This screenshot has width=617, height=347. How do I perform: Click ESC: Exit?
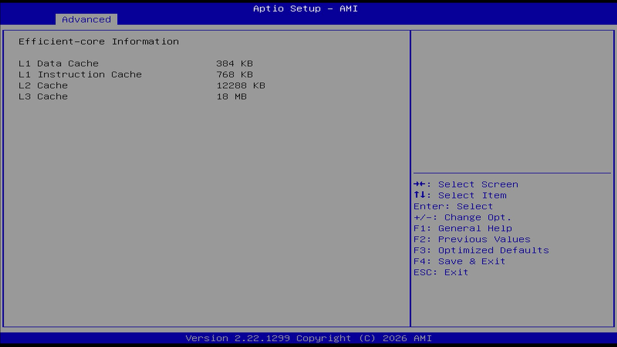(x=441, y=272)
